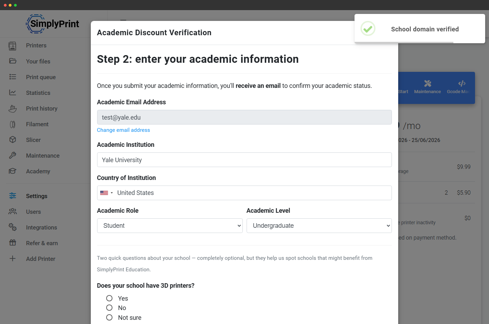This screenshot has width=489, height=324.
Task: Click the Academic Email Address field
Action: (244, 117)
